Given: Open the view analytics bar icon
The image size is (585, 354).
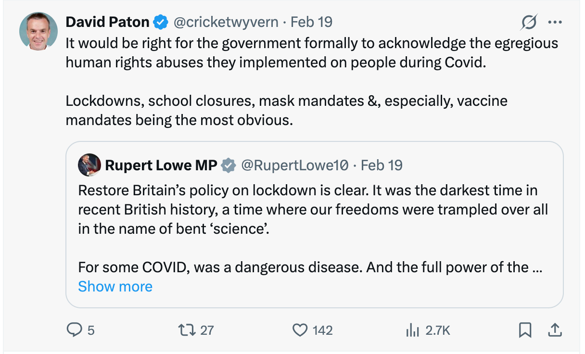Looking at the screenshot, I should [411, 330].
